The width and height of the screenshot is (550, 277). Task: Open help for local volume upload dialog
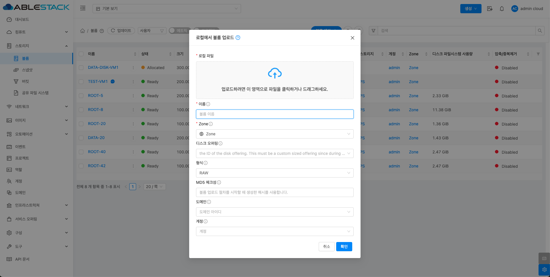[238, 38]
